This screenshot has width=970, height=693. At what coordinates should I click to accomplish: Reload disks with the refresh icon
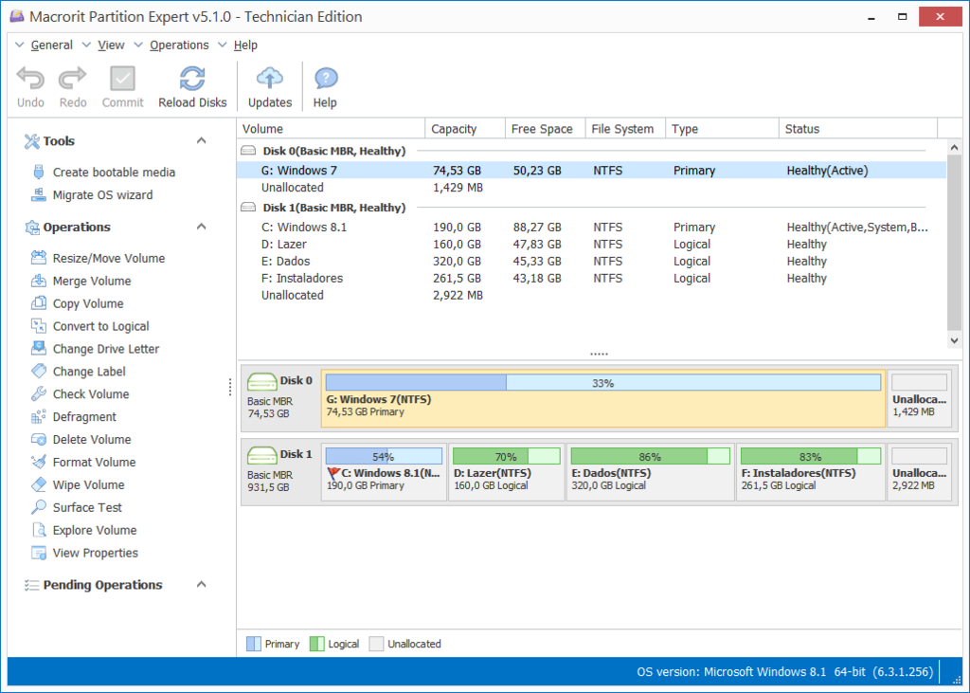point(192,79)
